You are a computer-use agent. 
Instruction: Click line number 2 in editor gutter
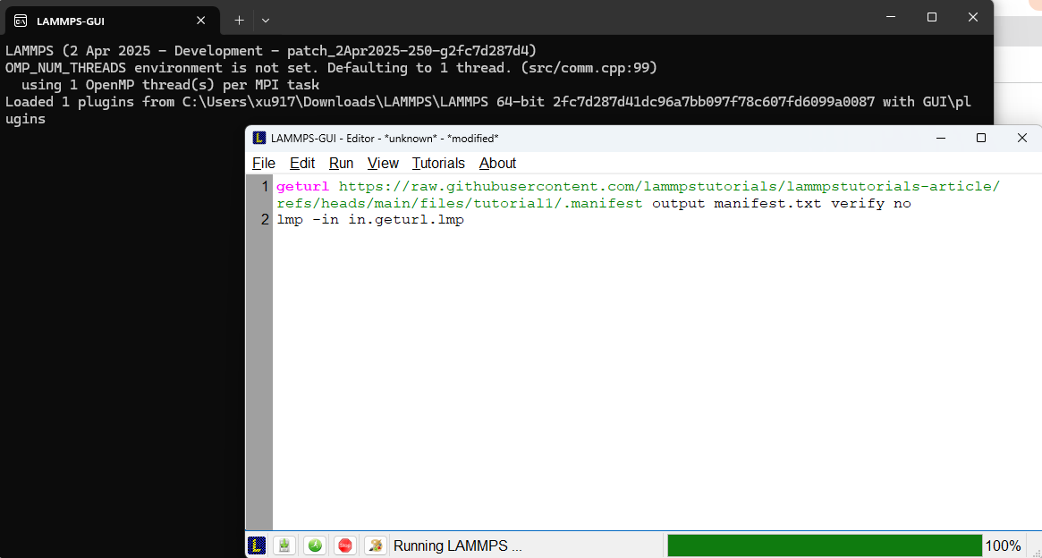[265, 220]
